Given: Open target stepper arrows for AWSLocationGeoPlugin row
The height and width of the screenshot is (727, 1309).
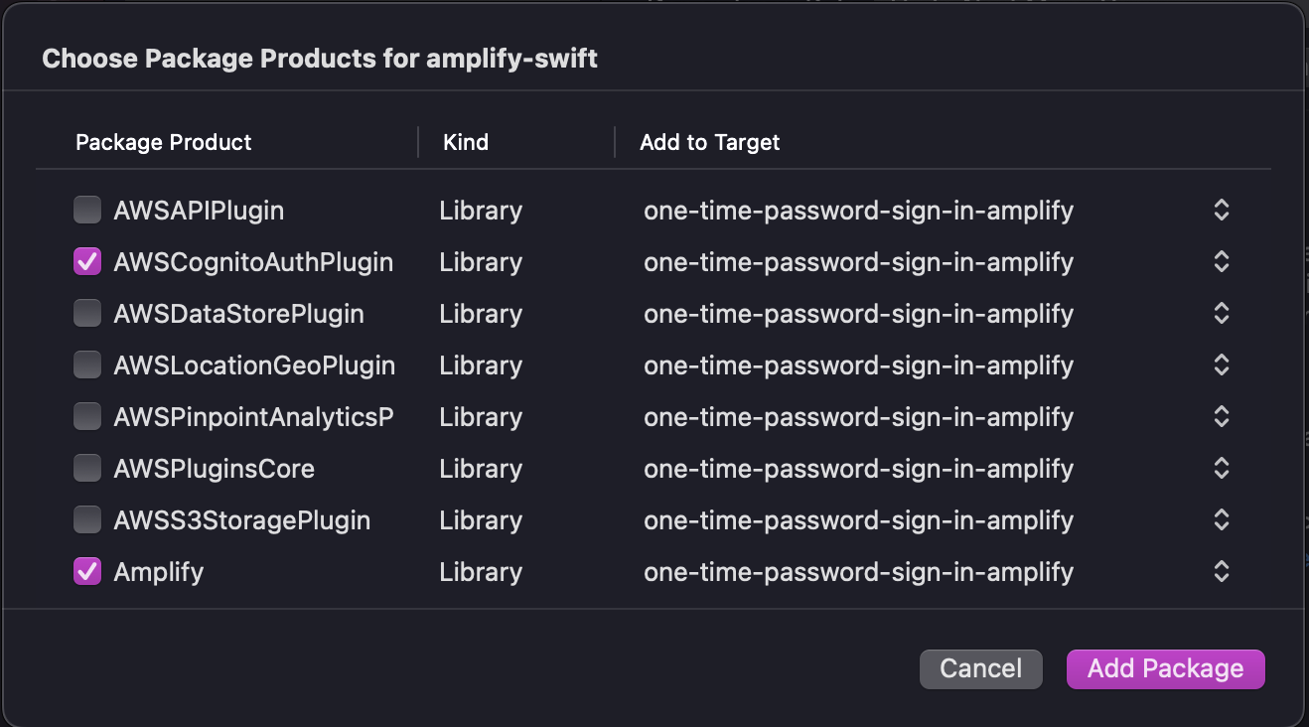Looking at the screenshot, I should 1222,365.
